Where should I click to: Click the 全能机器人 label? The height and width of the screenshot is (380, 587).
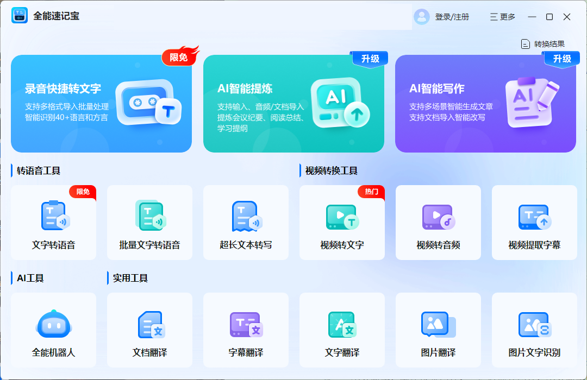point(53,353)
